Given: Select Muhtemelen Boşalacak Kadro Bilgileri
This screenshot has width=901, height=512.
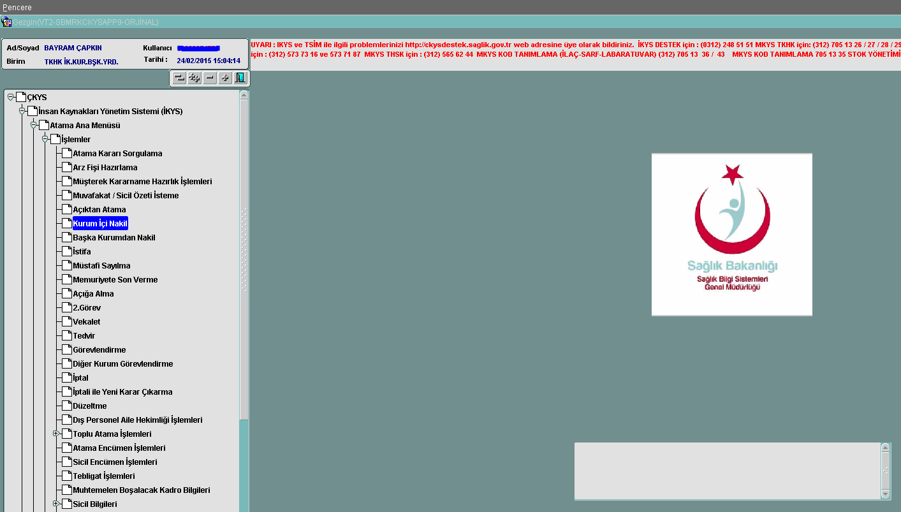Looking at the screenshot, I should pos(142,490).
